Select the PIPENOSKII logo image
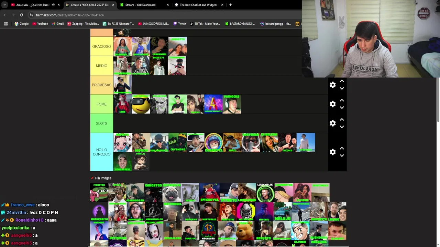Image resolution: width=440 pixels, height=247 pixels. coord(209,231)
